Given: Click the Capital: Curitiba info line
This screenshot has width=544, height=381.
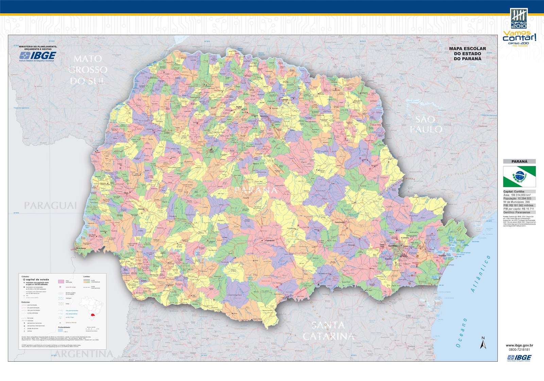Looking at the screenshot, I should pos(514,192).
